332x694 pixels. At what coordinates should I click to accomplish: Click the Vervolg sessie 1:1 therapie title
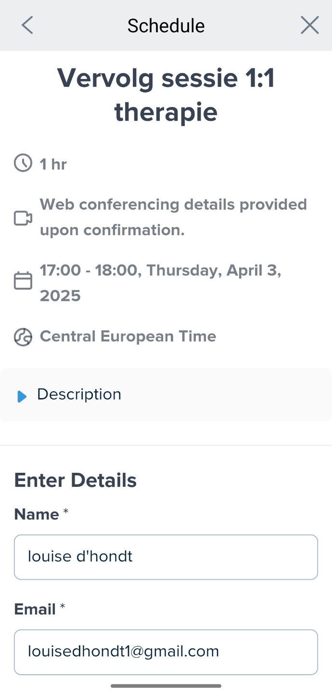coord(166,94)
